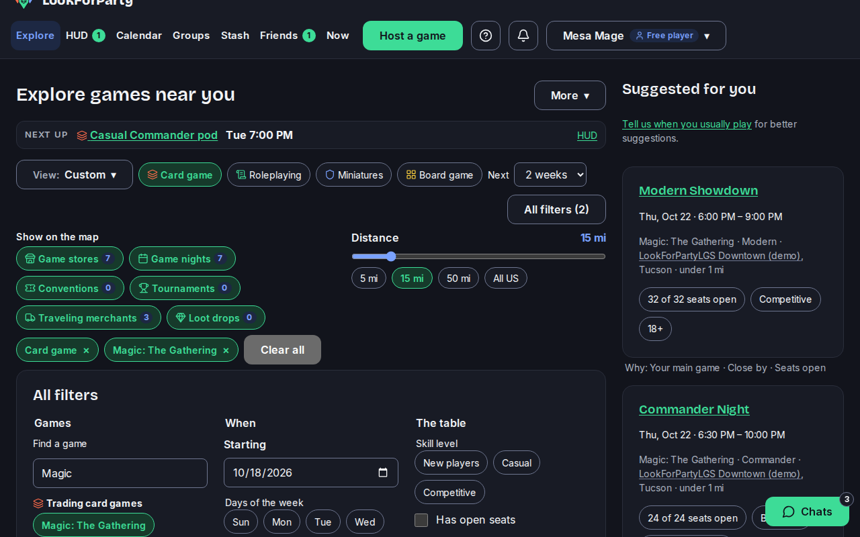Go to the Explore tab
The image size is (860, 537).
[x=35, y=36]
